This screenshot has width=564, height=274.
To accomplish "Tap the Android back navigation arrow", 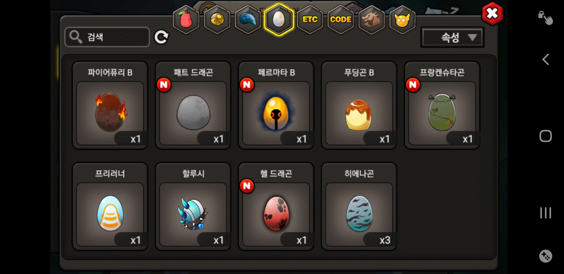I will coord(545,60).
